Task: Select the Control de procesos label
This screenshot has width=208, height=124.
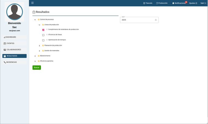Action: (x=47, y=19)
